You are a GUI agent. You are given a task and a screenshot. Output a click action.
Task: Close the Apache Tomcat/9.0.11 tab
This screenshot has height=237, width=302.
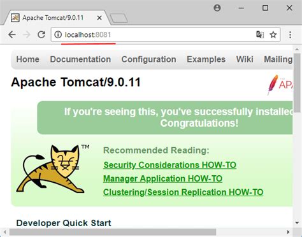coord(99,18)
